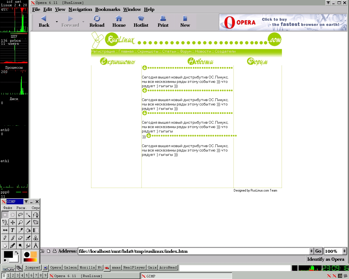The width and height of the screenshot is (349, 279).
Task: Click the address field URL
Action: coord(194,251)
